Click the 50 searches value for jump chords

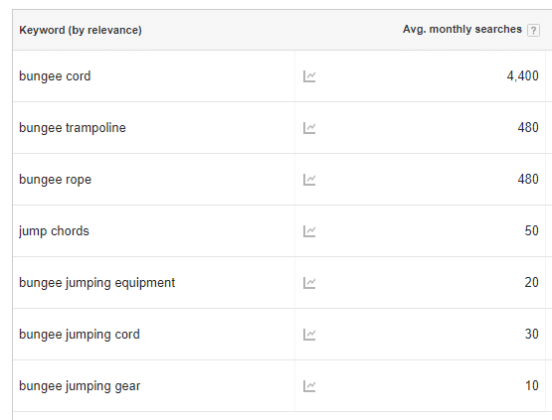click(531, 231)
